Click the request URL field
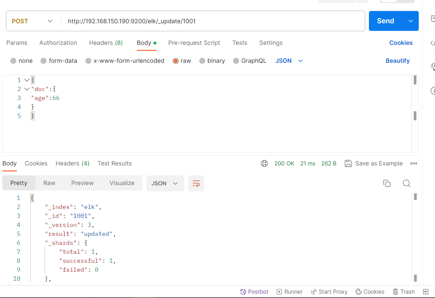 coord(213,21)
